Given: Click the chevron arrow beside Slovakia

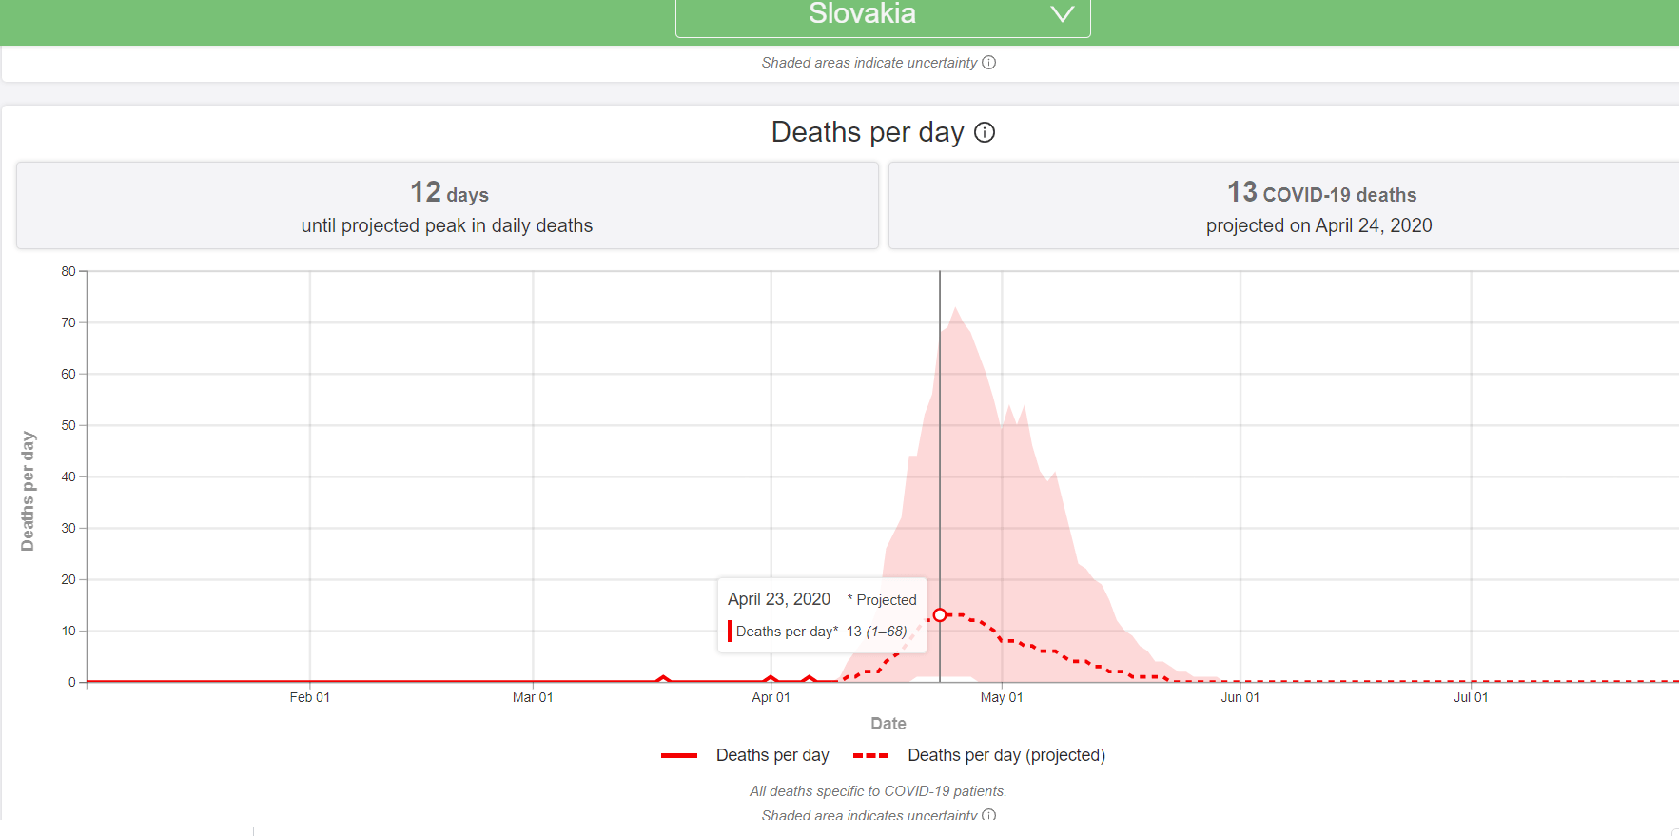Looking at the screenshot, I should [1062, 14].
